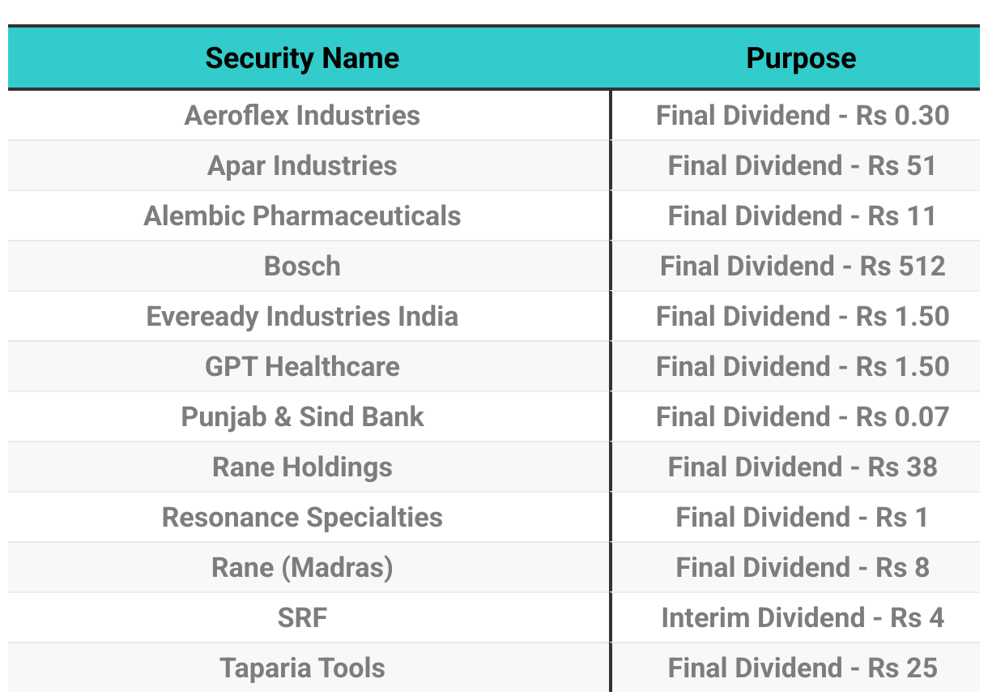This screenshot has width=988, height=700.
Task: Select the Rane (Madras) entry
Action: (302, 567)
